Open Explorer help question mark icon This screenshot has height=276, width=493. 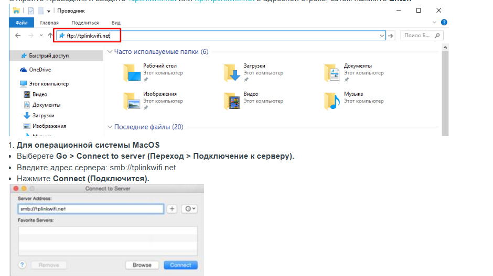pos(444,23)
